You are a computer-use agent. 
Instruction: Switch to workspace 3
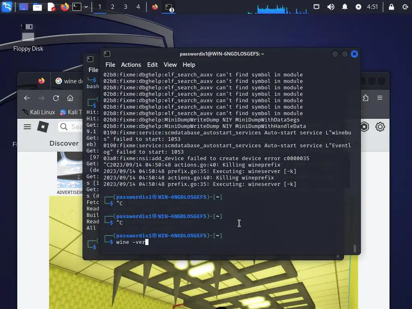[126, 7]
